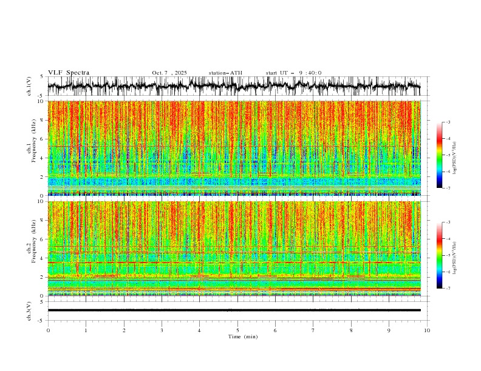Select the date text "Oct. 7, 2025"
481x371 pixels.
pos(169,73)
